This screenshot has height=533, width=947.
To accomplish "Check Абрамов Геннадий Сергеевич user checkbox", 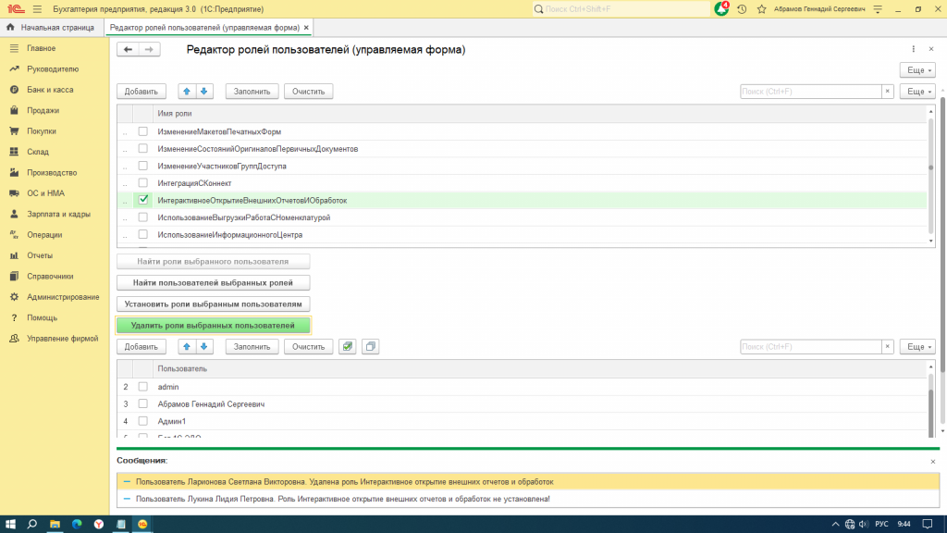I will (x=143, y=403).
